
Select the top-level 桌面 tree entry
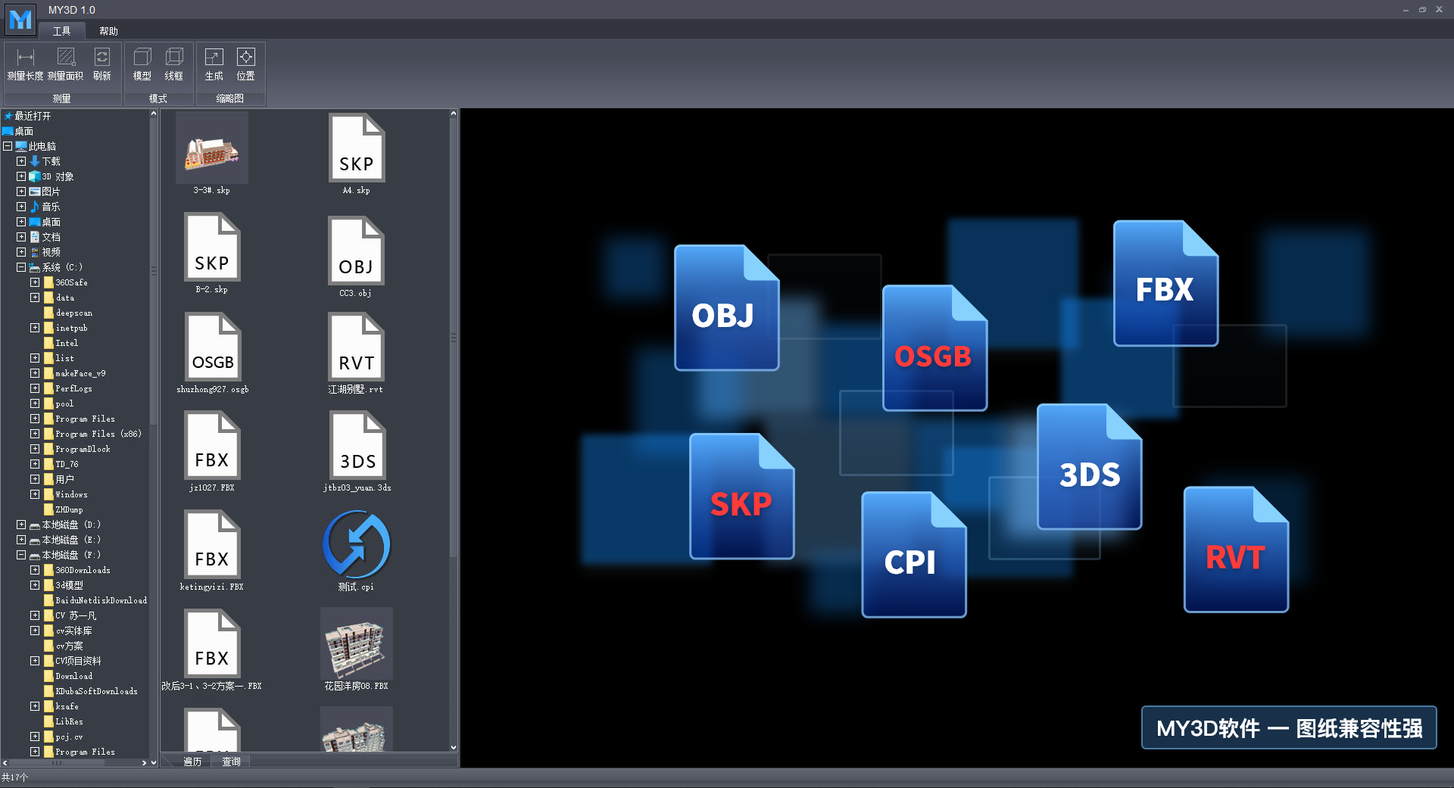pyautogui.click(x=18, y=131)
